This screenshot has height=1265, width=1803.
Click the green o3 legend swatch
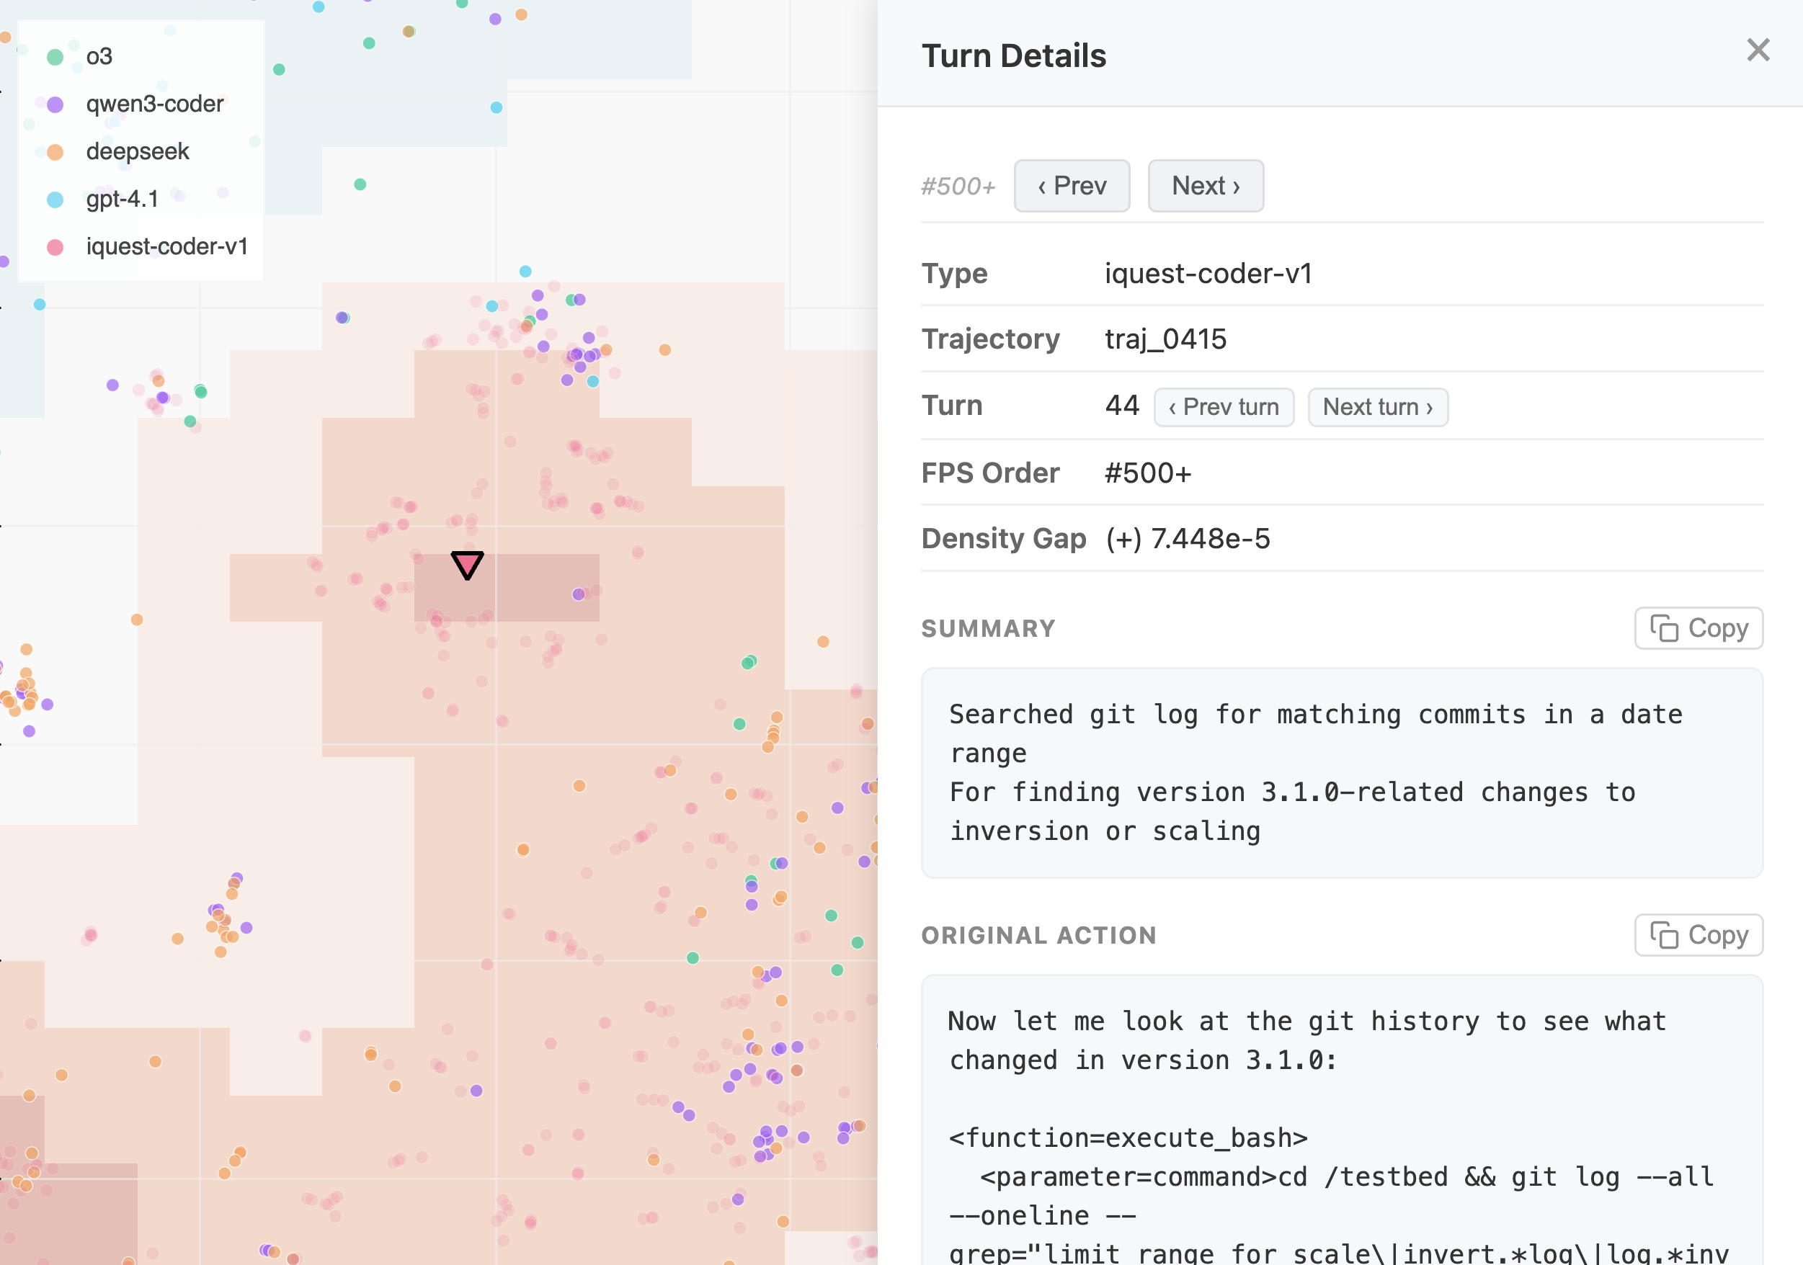55,56
